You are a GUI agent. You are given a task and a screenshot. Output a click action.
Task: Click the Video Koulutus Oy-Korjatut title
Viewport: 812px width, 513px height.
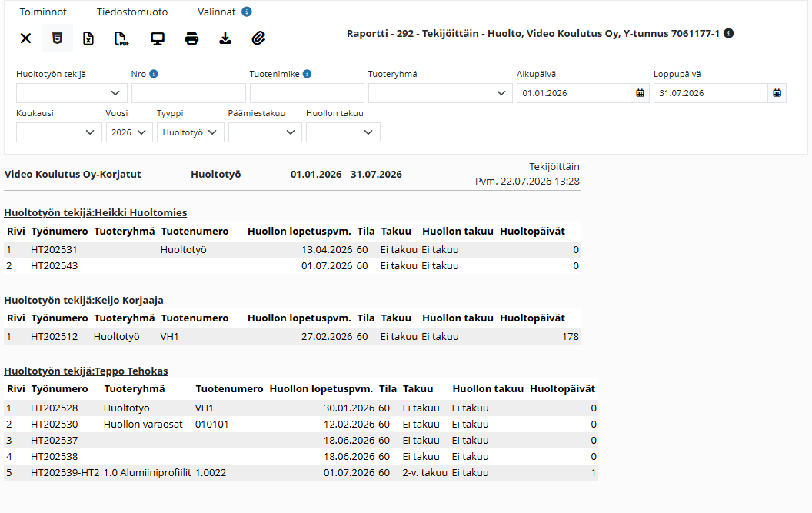coord(72,175)
